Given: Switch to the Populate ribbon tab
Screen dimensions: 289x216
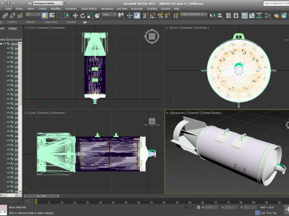Looking at the screenshot, I should click(71, 22).
